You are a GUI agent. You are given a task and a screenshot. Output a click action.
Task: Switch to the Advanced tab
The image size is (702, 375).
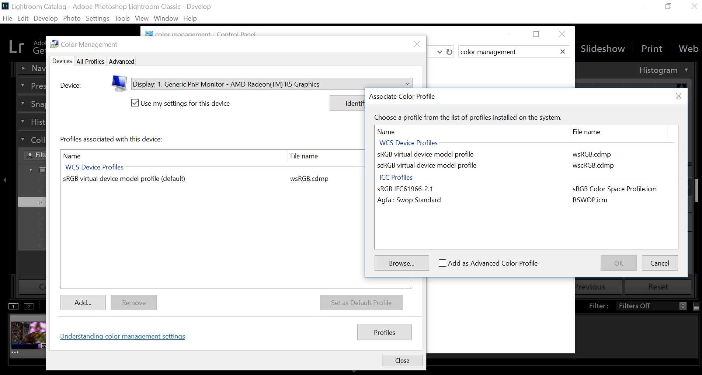[x=121, y=62]
